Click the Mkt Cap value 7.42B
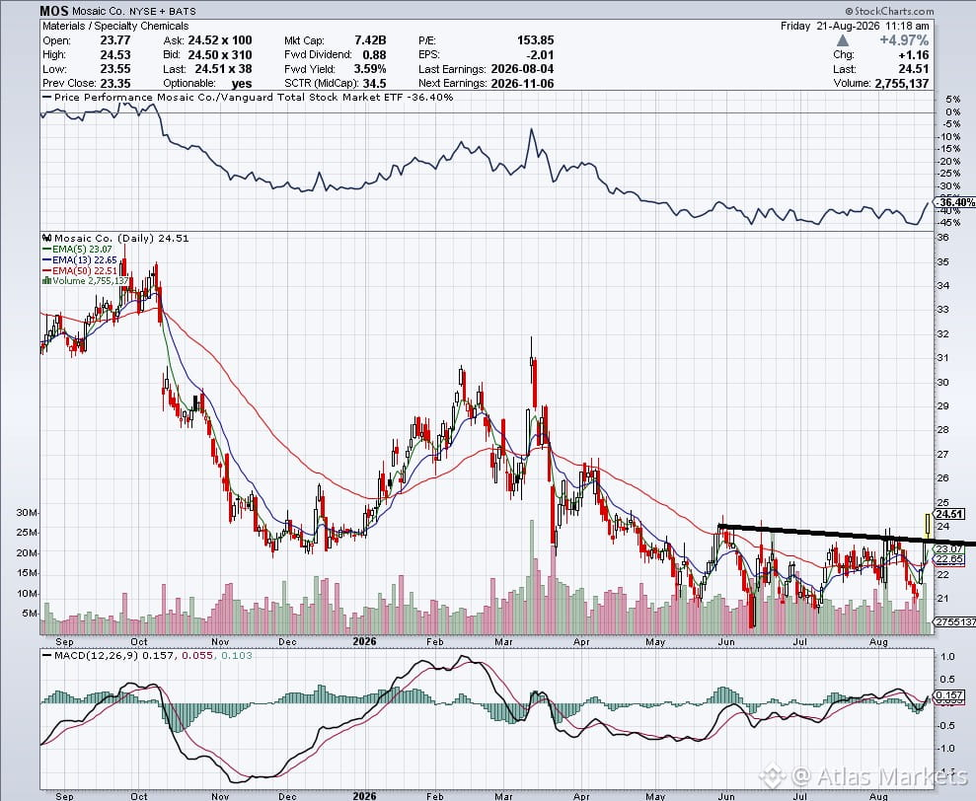The height and width of the screenshot is (801, 976). (370, 40)
